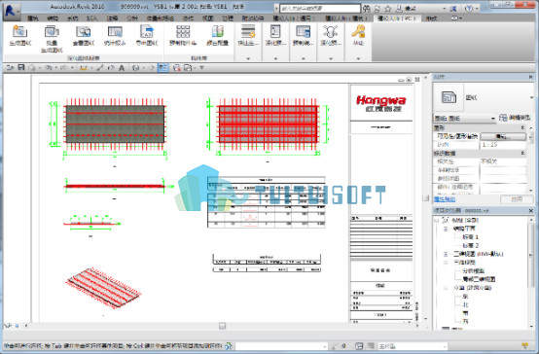Click the stacked bars with star ribbon icon
Viewport: 539px width, 354px height.
(x=248, y=32)
